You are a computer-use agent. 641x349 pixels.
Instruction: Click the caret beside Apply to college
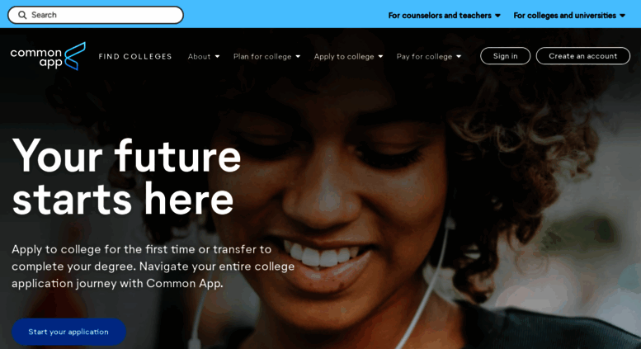[x=380, y=56]
